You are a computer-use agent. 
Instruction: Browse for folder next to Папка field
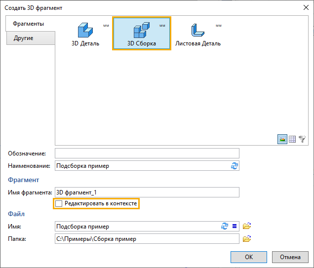tap(247, 239)
